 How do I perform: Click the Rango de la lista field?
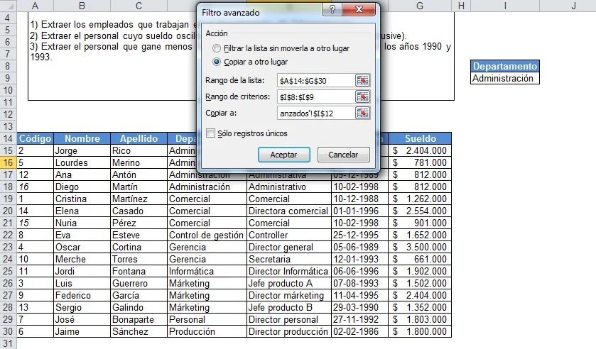[315, 81]
